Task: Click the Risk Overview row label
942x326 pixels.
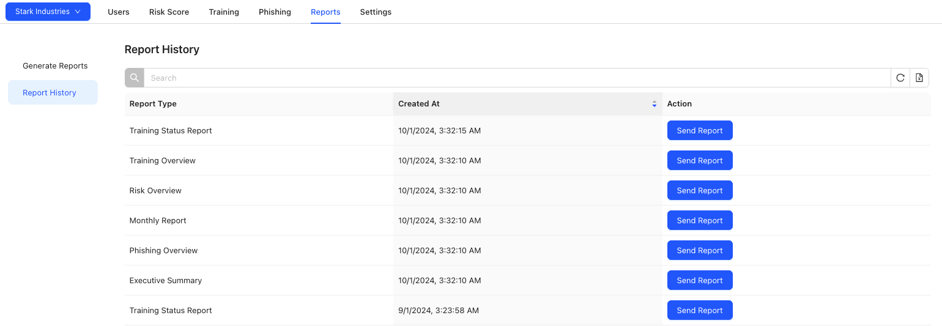Action: [155, 190]
